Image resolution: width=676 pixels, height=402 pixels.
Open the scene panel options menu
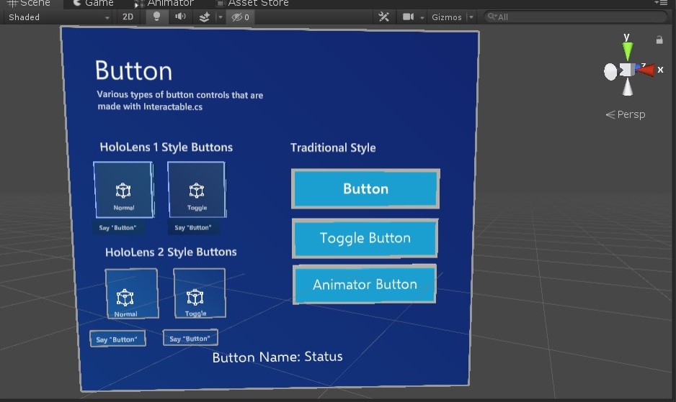(x=660, y=3)
